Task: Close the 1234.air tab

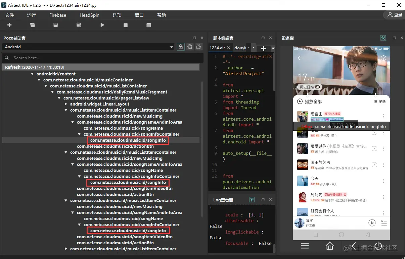Action: tap(229, 48)
